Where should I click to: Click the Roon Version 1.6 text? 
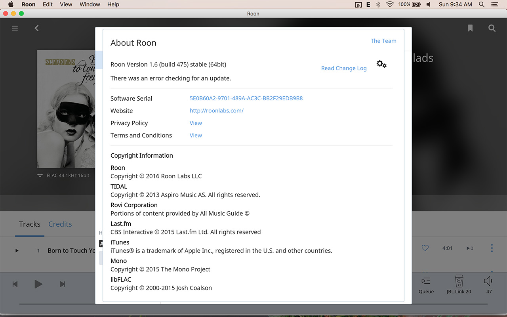tap(168, 64)
